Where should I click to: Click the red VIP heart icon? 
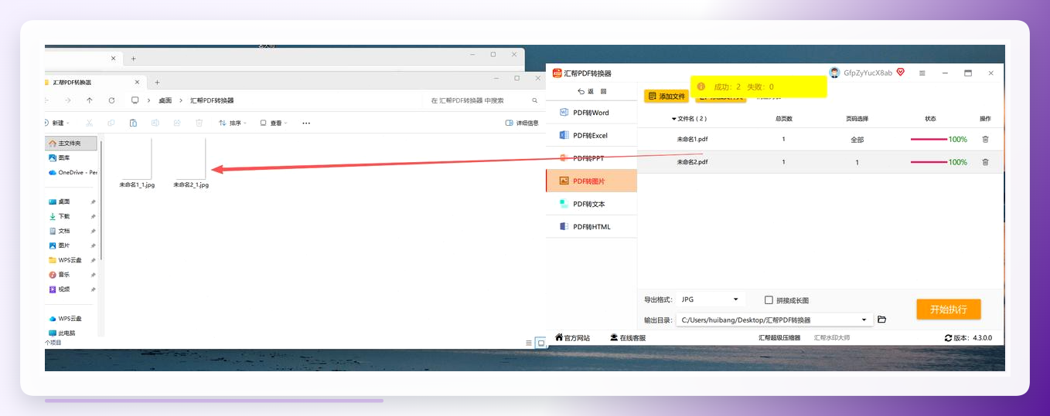click(x=901, y=73)
